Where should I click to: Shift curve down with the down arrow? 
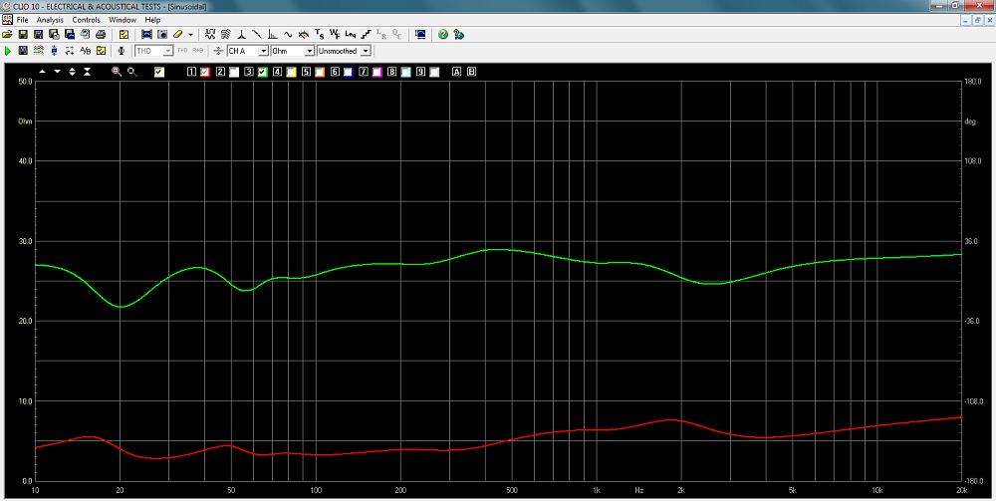[x=57, y=72]
